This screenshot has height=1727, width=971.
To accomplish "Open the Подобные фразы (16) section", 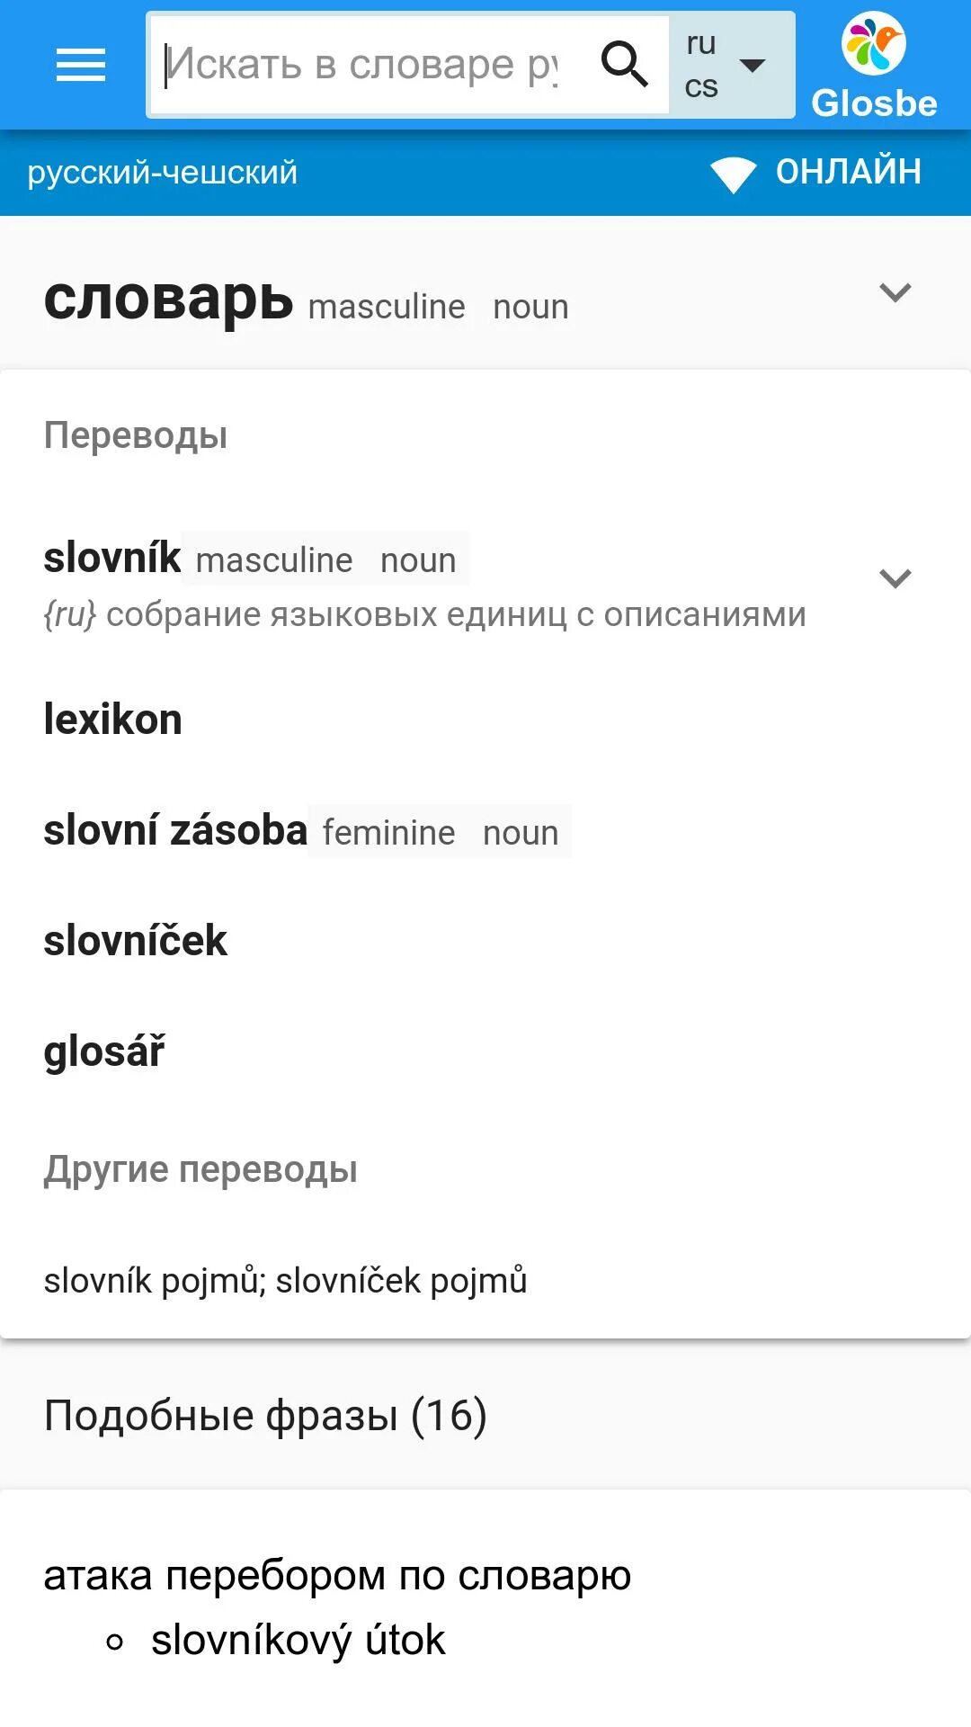I will click(x=265, y=1416).
